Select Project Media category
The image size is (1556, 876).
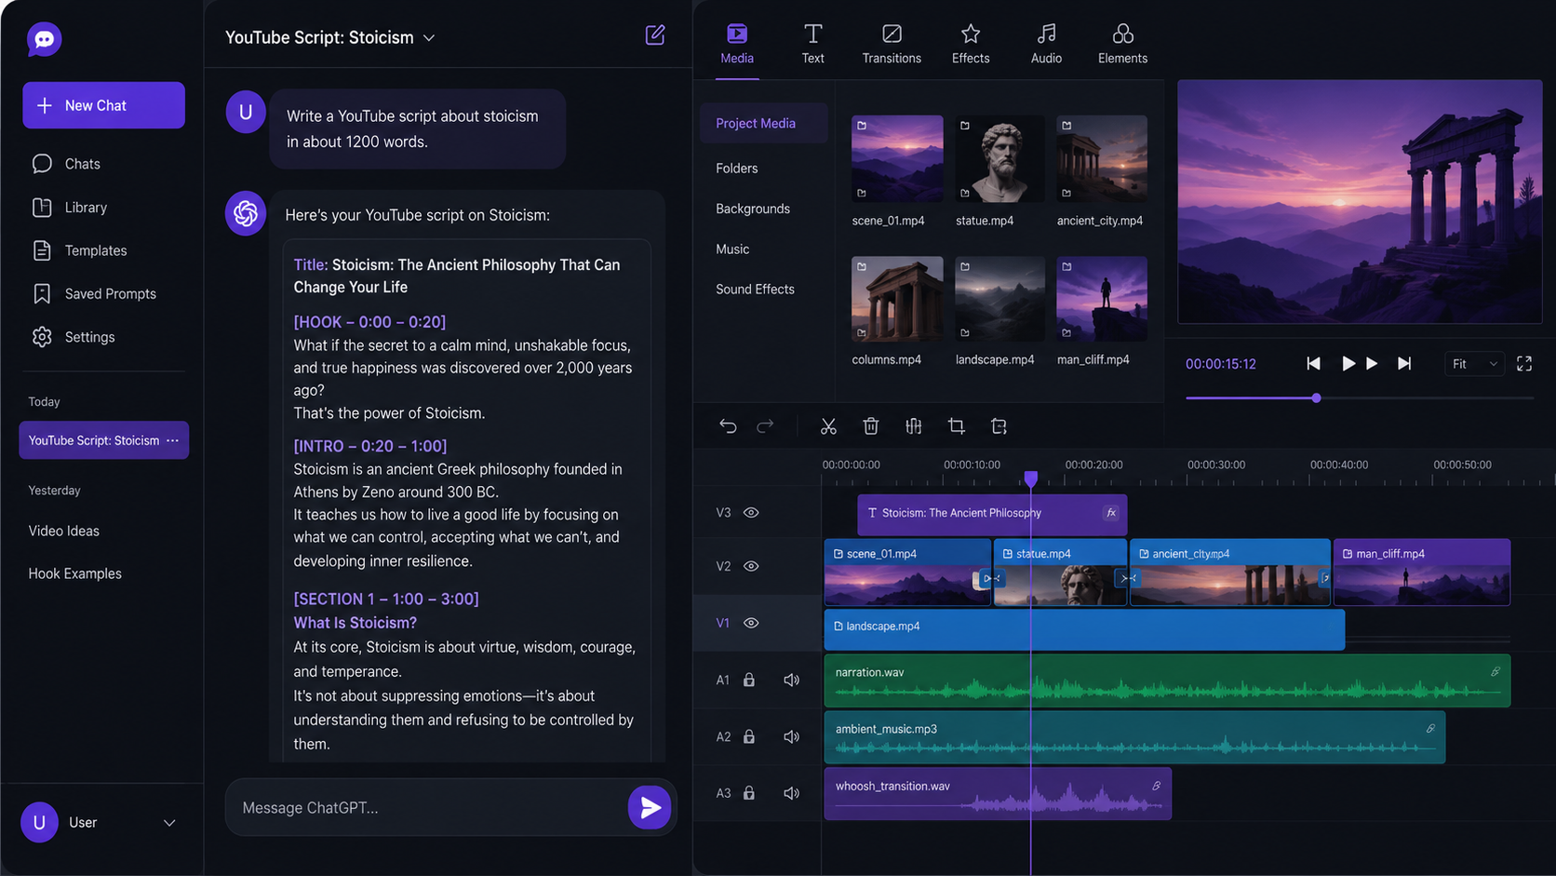(763, 123)
